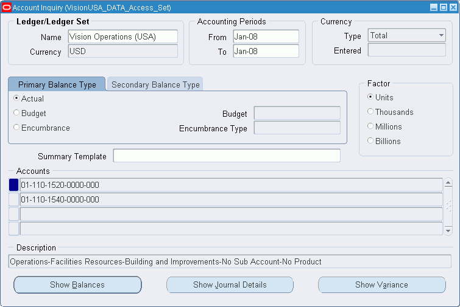Click the fourth empty account row

coord(231,229)
